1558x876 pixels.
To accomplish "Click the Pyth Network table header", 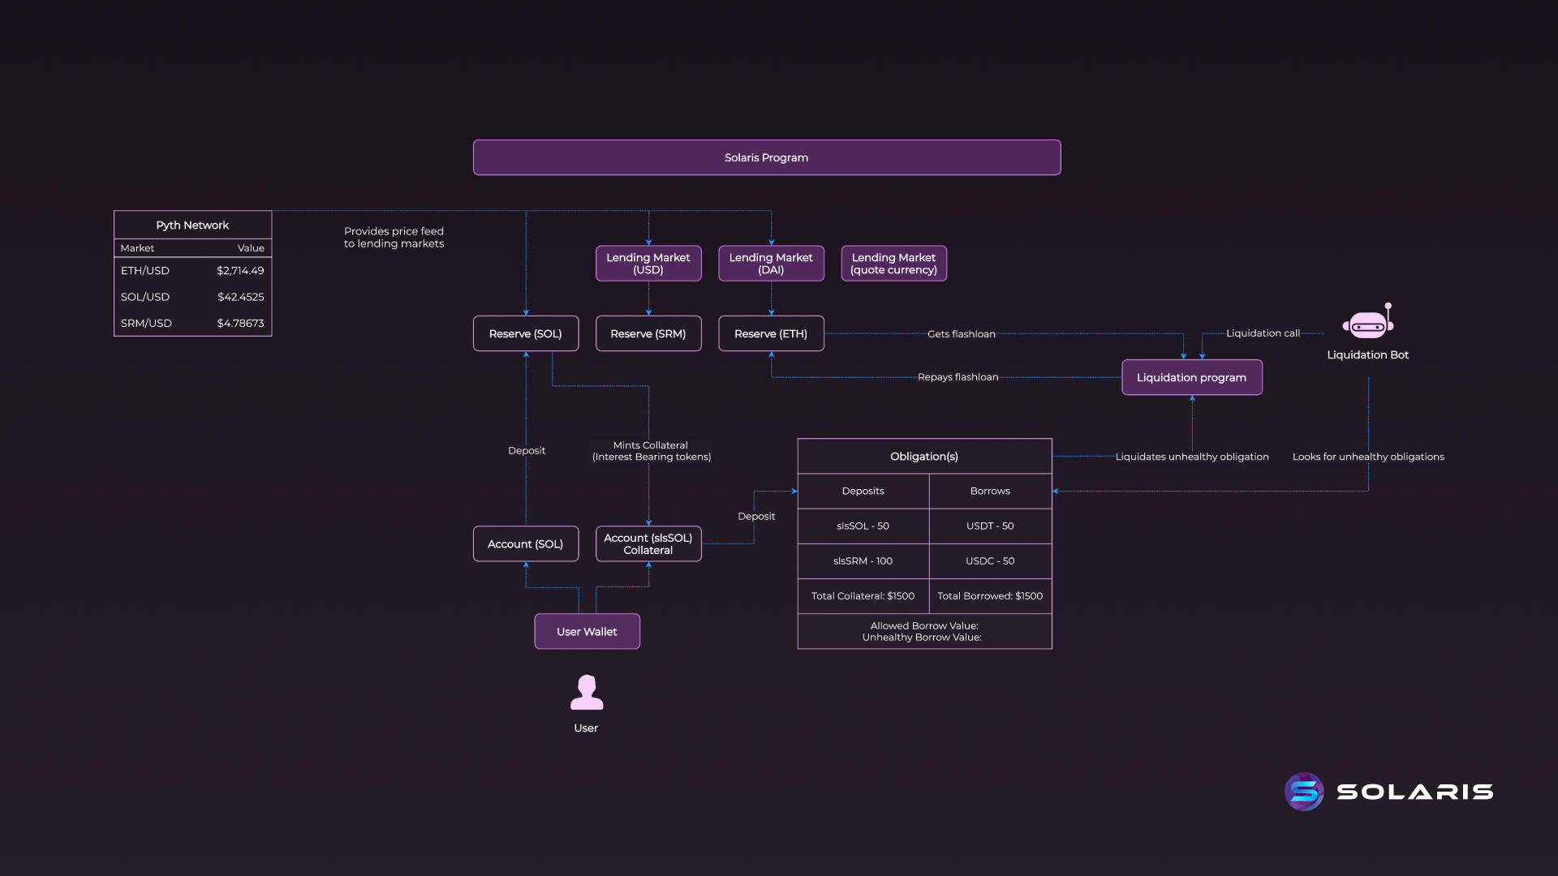I will pos(192,225).
